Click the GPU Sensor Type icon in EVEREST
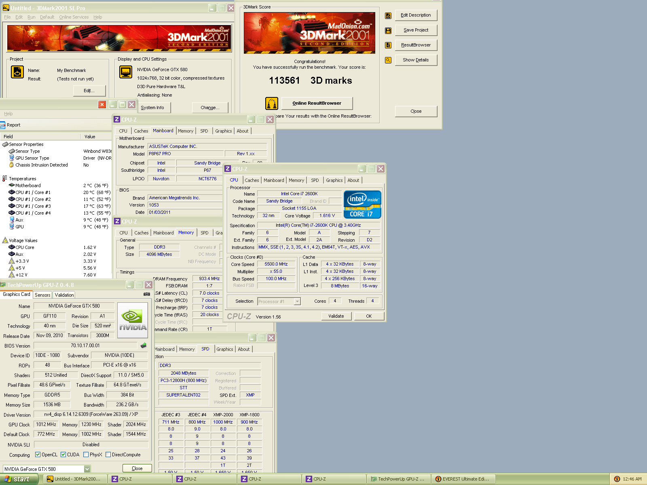Image resolution: width=647 pixels, height=485 pixels. [x=11, y=158]
